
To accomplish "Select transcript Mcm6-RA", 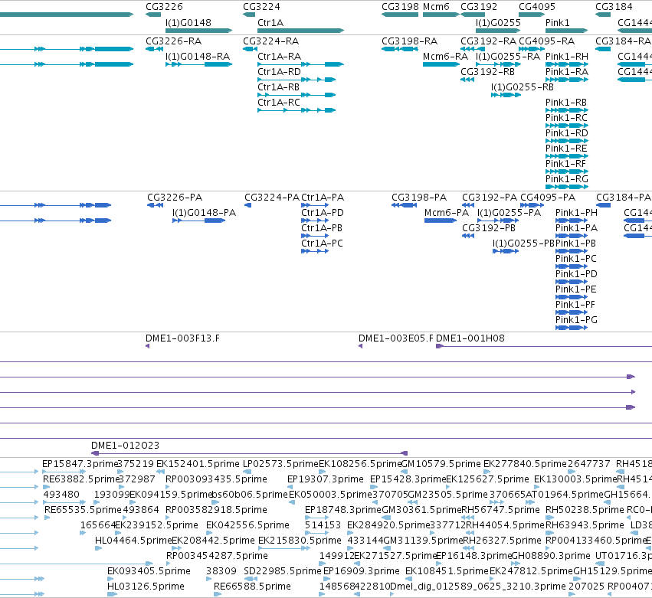I will click(x=445, y=56).
